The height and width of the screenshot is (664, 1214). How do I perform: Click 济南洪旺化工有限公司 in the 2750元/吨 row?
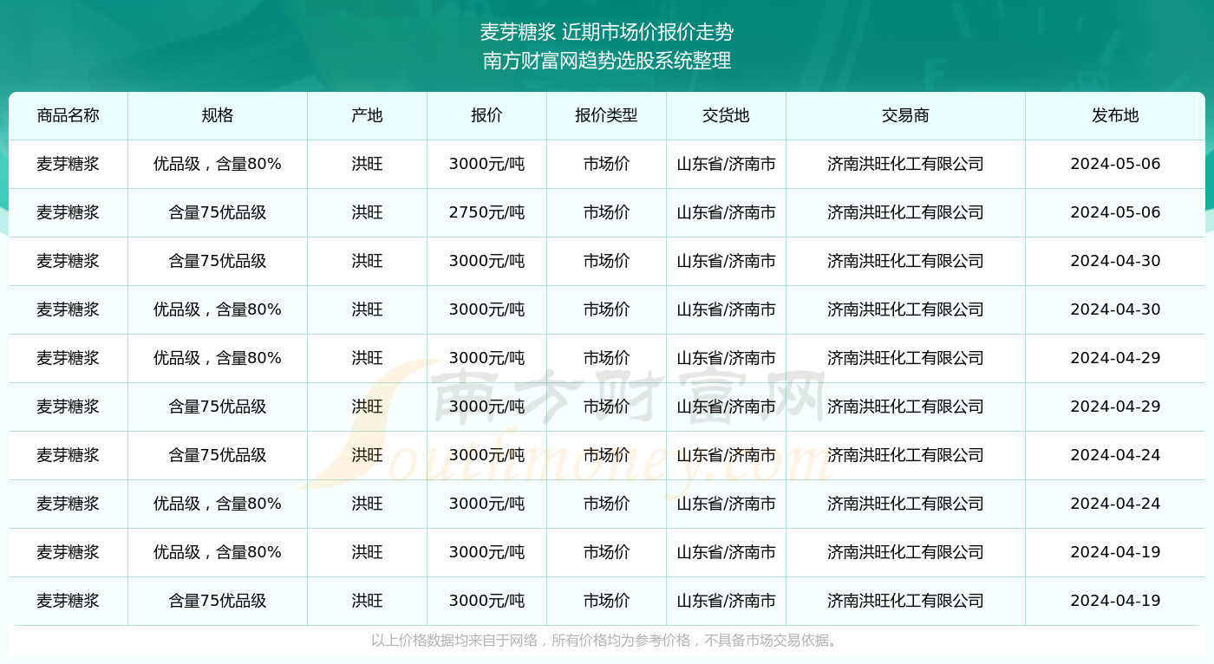pyautogui.click(x=905, y=212)
